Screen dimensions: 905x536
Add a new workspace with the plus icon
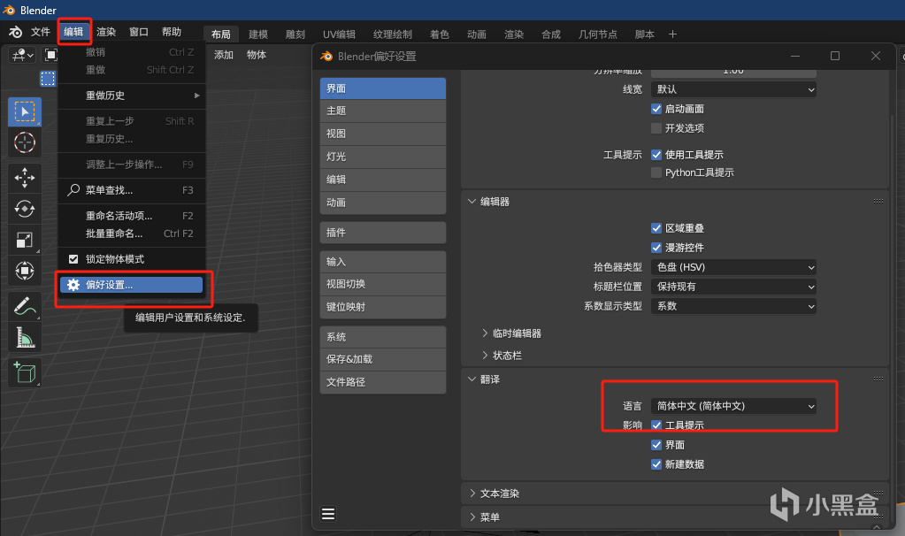click(672, 34)
